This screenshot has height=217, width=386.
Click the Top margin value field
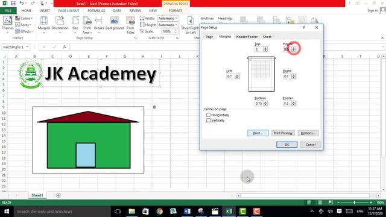[259, 49]
